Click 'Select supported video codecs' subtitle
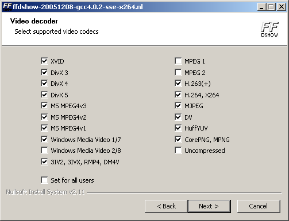 point(56,31)
